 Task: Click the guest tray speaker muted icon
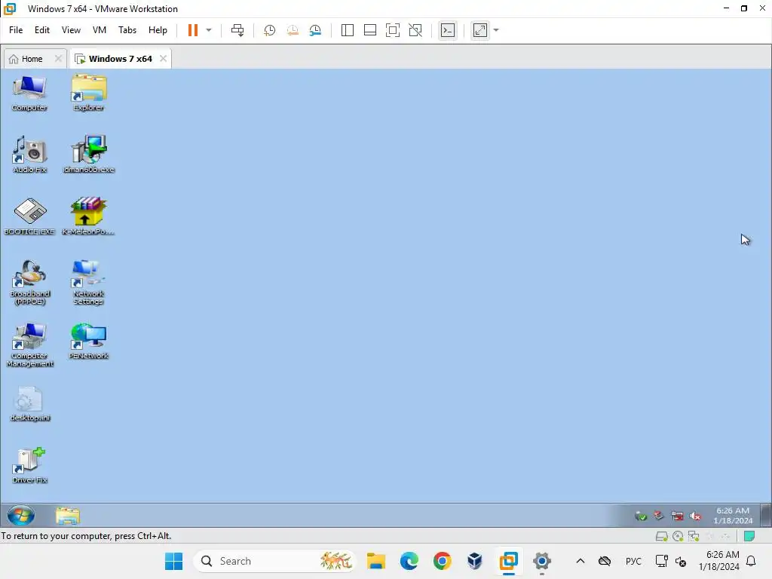point(695,516)
